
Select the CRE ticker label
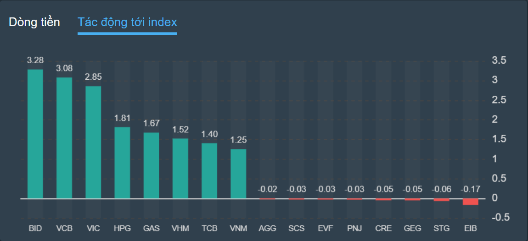[x=383, y=228]
